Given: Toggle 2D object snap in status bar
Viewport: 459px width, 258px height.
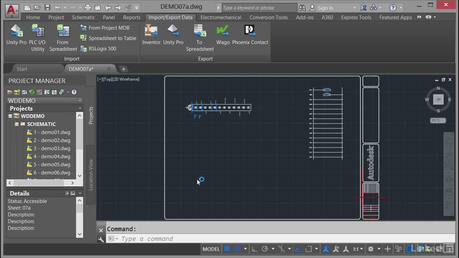Looking at the screenshot, I should click(x=308, y=249).
